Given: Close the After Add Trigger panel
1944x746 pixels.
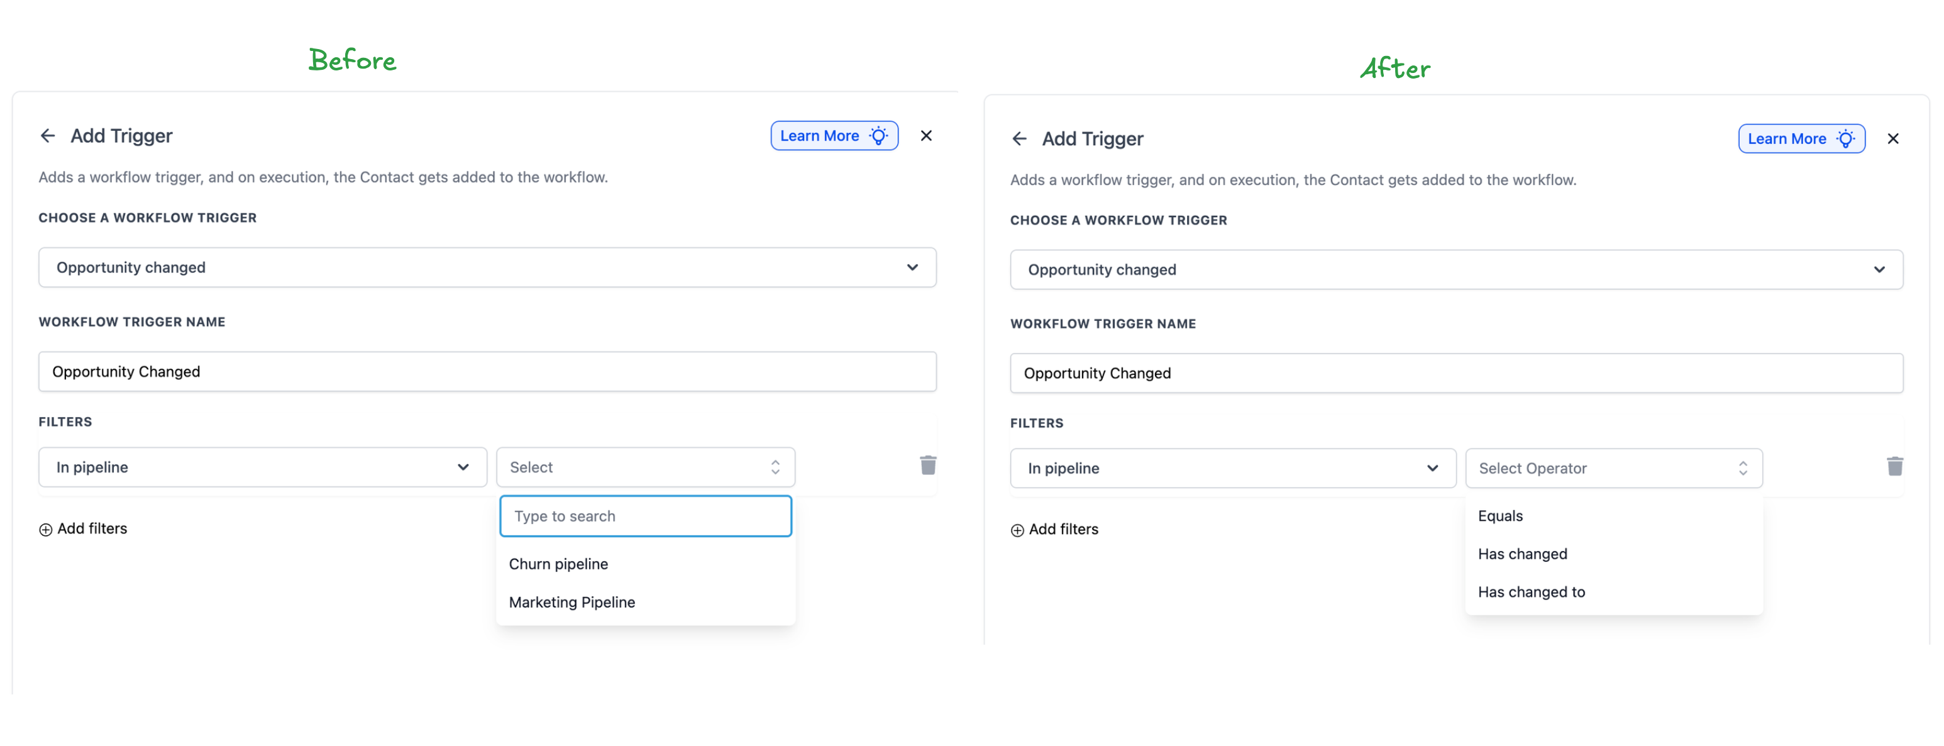Looking at the screenshot, I should 1894,139.
